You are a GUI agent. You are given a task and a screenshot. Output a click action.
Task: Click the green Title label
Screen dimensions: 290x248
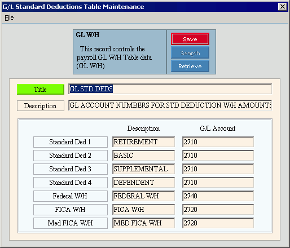pyautogui.click(x=41, y=89)
